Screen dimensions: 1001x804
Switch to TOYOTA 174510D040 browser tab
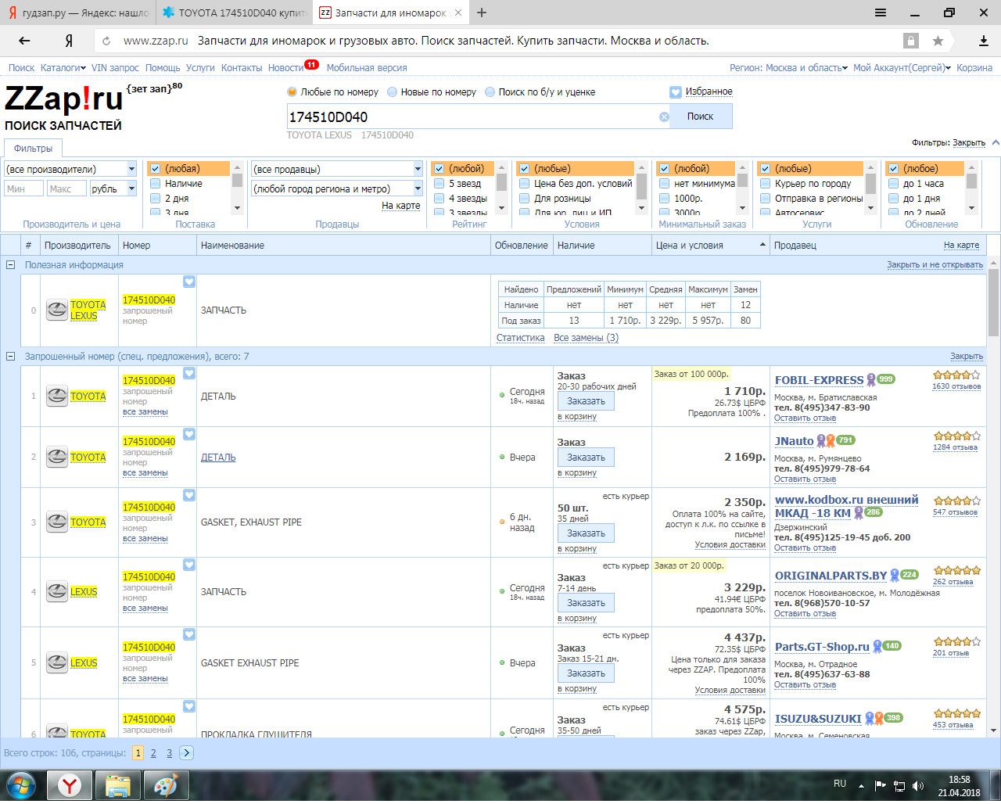click(235, 13)
